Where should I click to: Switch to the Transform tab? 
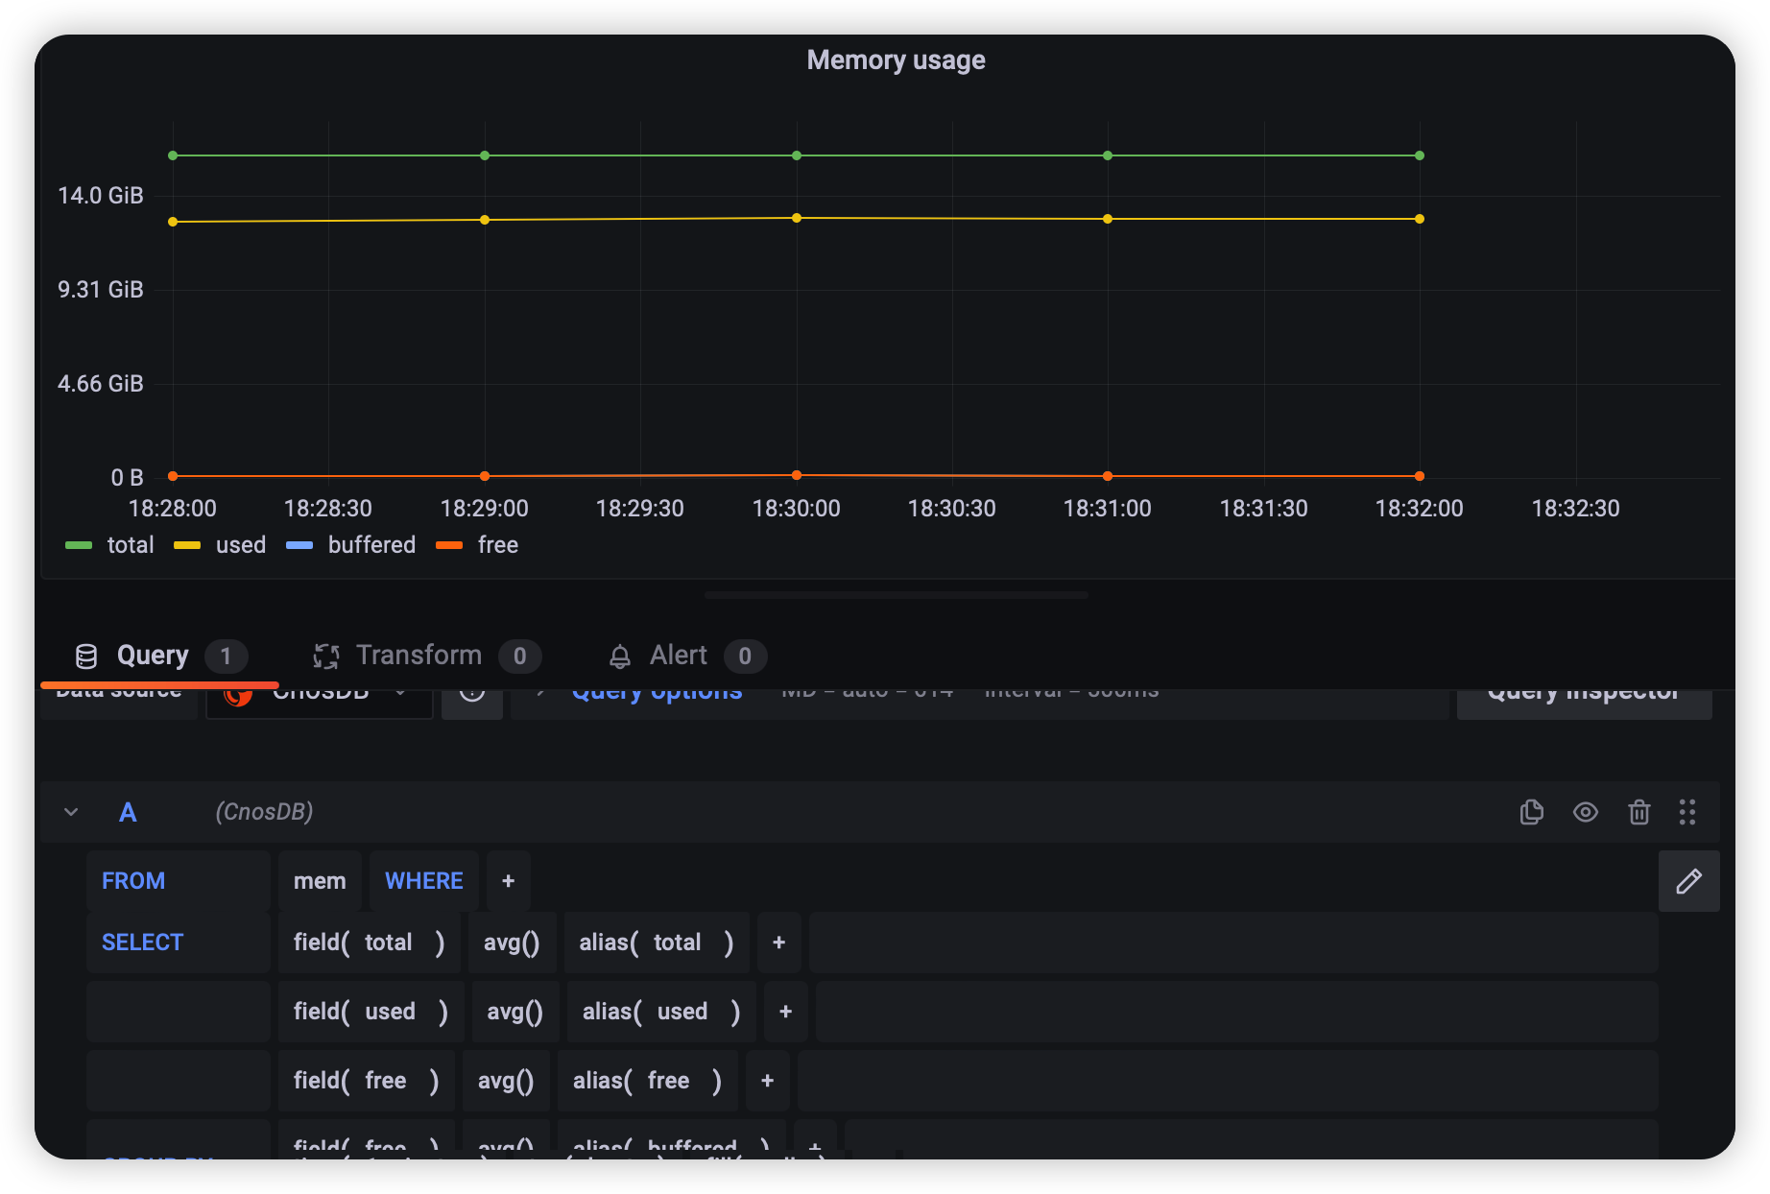419,655
